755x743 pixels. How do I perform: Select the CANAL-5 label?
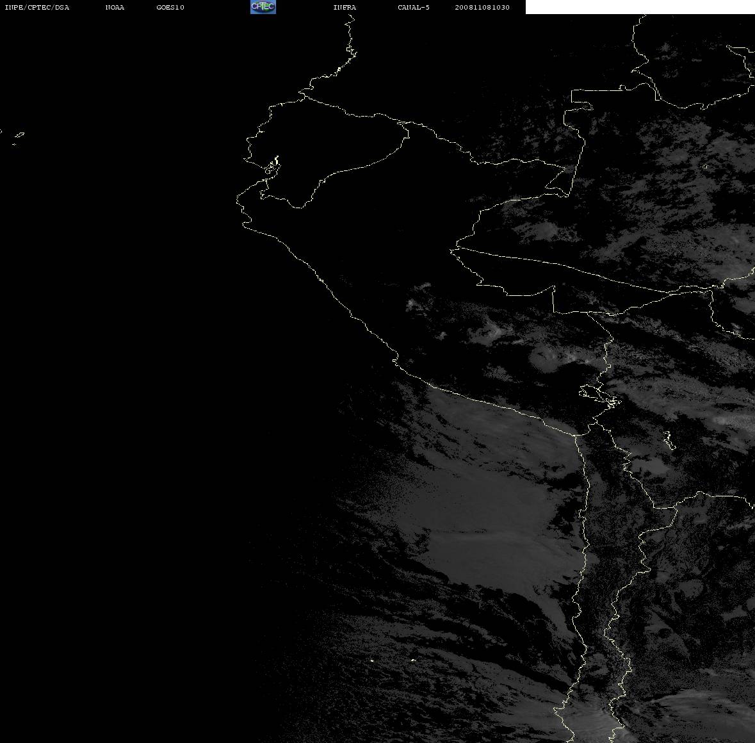coord(413,7)
